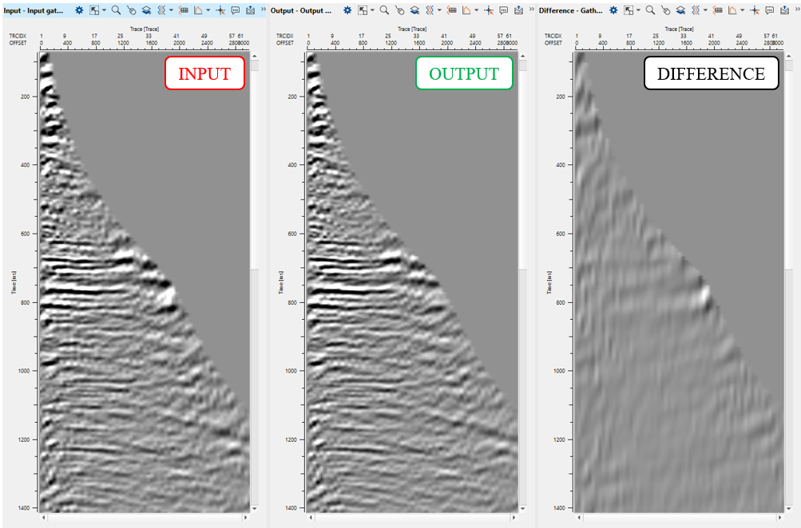Click the magnifier zoom tool in Output panel

384,10
